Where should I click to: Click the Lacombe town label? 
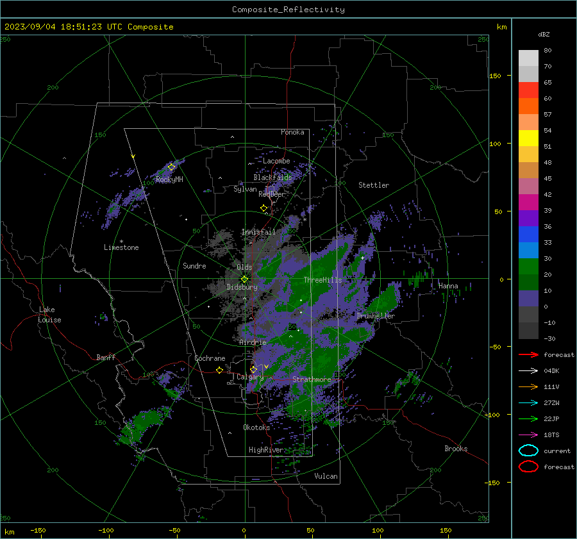click(276, 161)
